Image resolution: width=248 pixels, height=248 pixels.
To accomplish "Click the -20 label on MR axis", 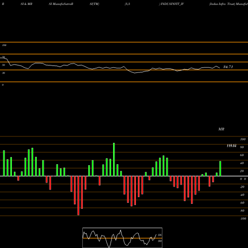I will tap(242, 187).
